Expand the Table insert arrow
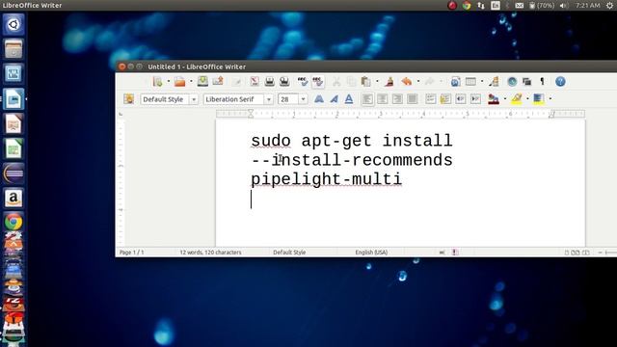Viewport: 617px width, 347px height. (482, 82)
